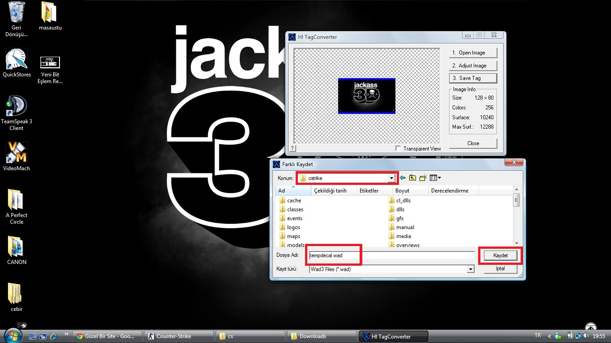Click the network icon in system tray
Viewport: 611px width, 343px height.
tap(578, 336)
